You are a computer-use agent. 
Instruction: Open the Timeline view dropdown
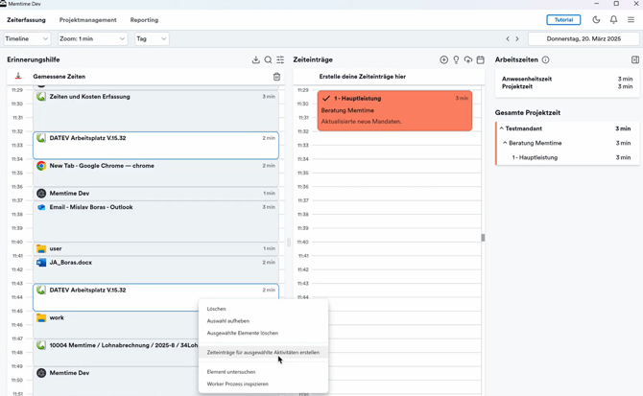click(27, 39)
